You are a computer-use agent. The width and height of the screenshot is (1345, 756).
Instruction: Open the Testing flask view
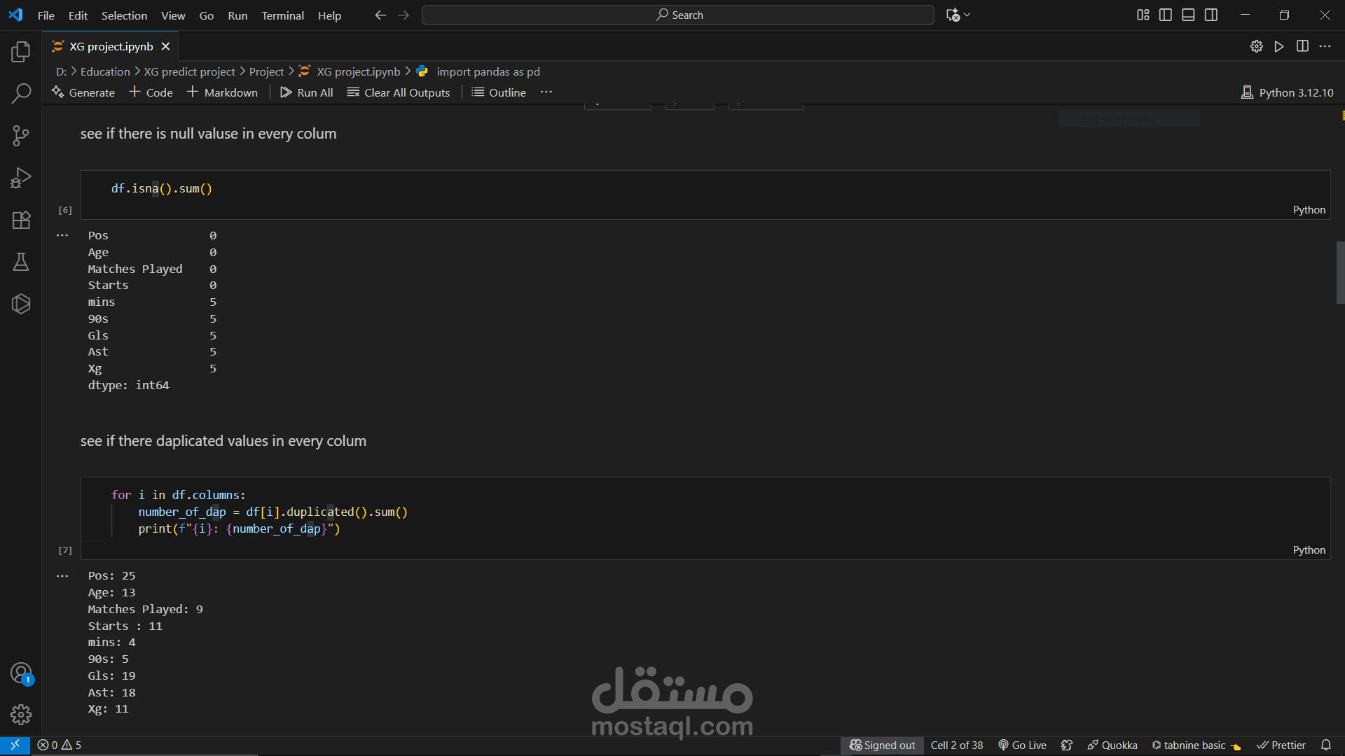pos(21,262)
